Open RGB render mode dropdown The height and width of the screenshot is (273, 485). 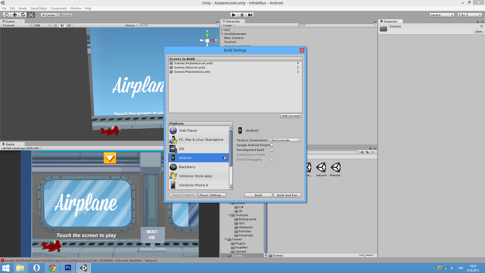pyautogui.click(x=42, y=25)
